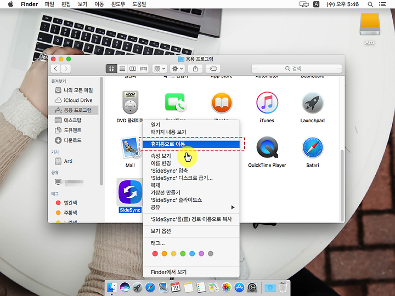The width and height of the screenshot is (395, 296).
Task: Expand the 공유 submenu
Action: click(x=191, y=207)
